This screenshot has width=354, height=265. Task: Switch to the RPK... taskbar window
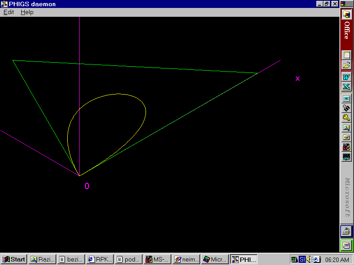coord(100,259)
